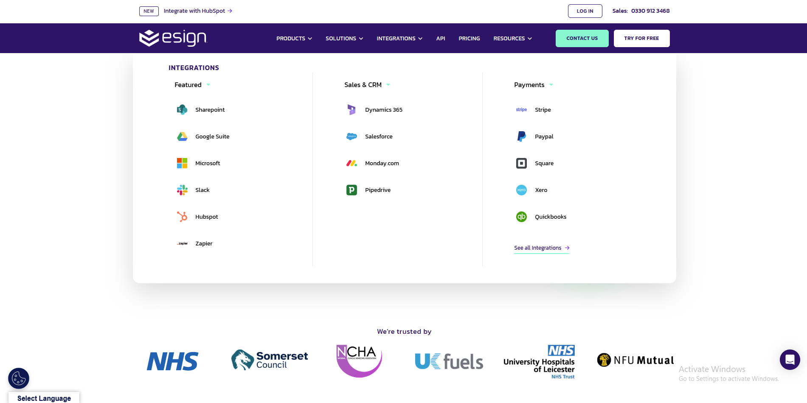Image resolution: width=807 pixels, height=403 pixels.
Task: Toggle the Featured category arrow
Action: tap(208, 85)
